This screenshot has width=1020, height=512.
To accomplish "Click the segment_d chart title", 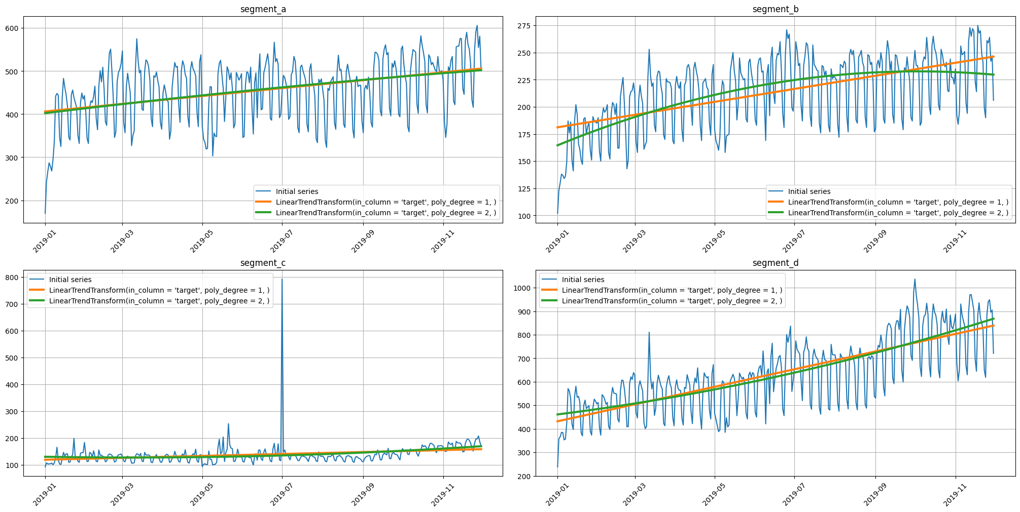I will [x=776, y=263].
